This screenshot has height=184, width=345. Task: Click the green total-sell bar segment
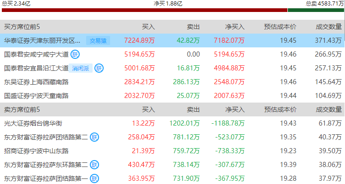[316, 10]
